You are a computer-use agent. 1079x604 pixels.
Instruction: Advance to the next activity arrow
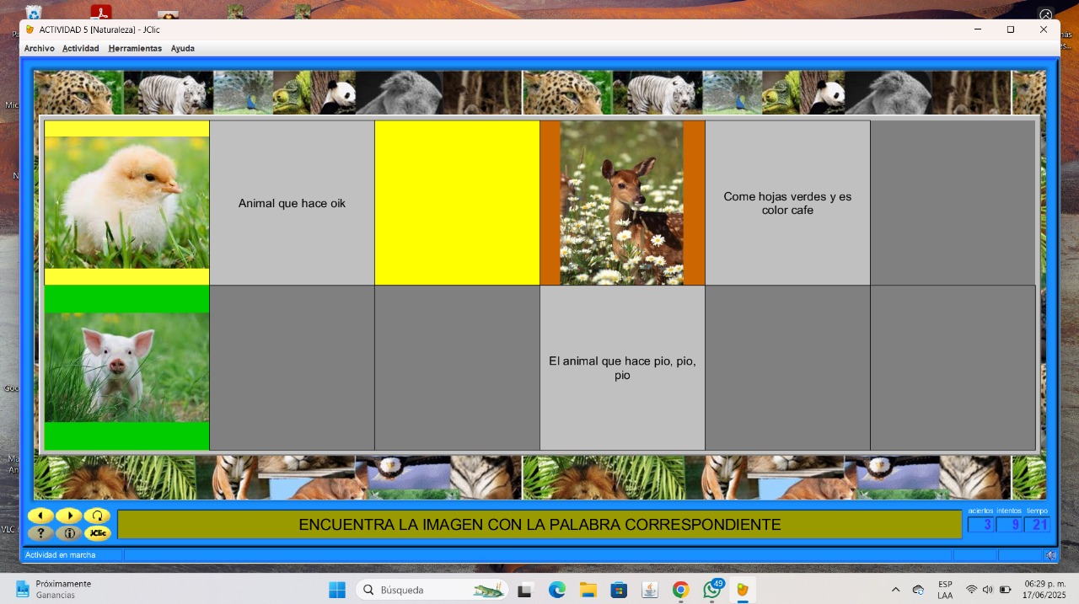pyautogui.click(x=69, y=516)
